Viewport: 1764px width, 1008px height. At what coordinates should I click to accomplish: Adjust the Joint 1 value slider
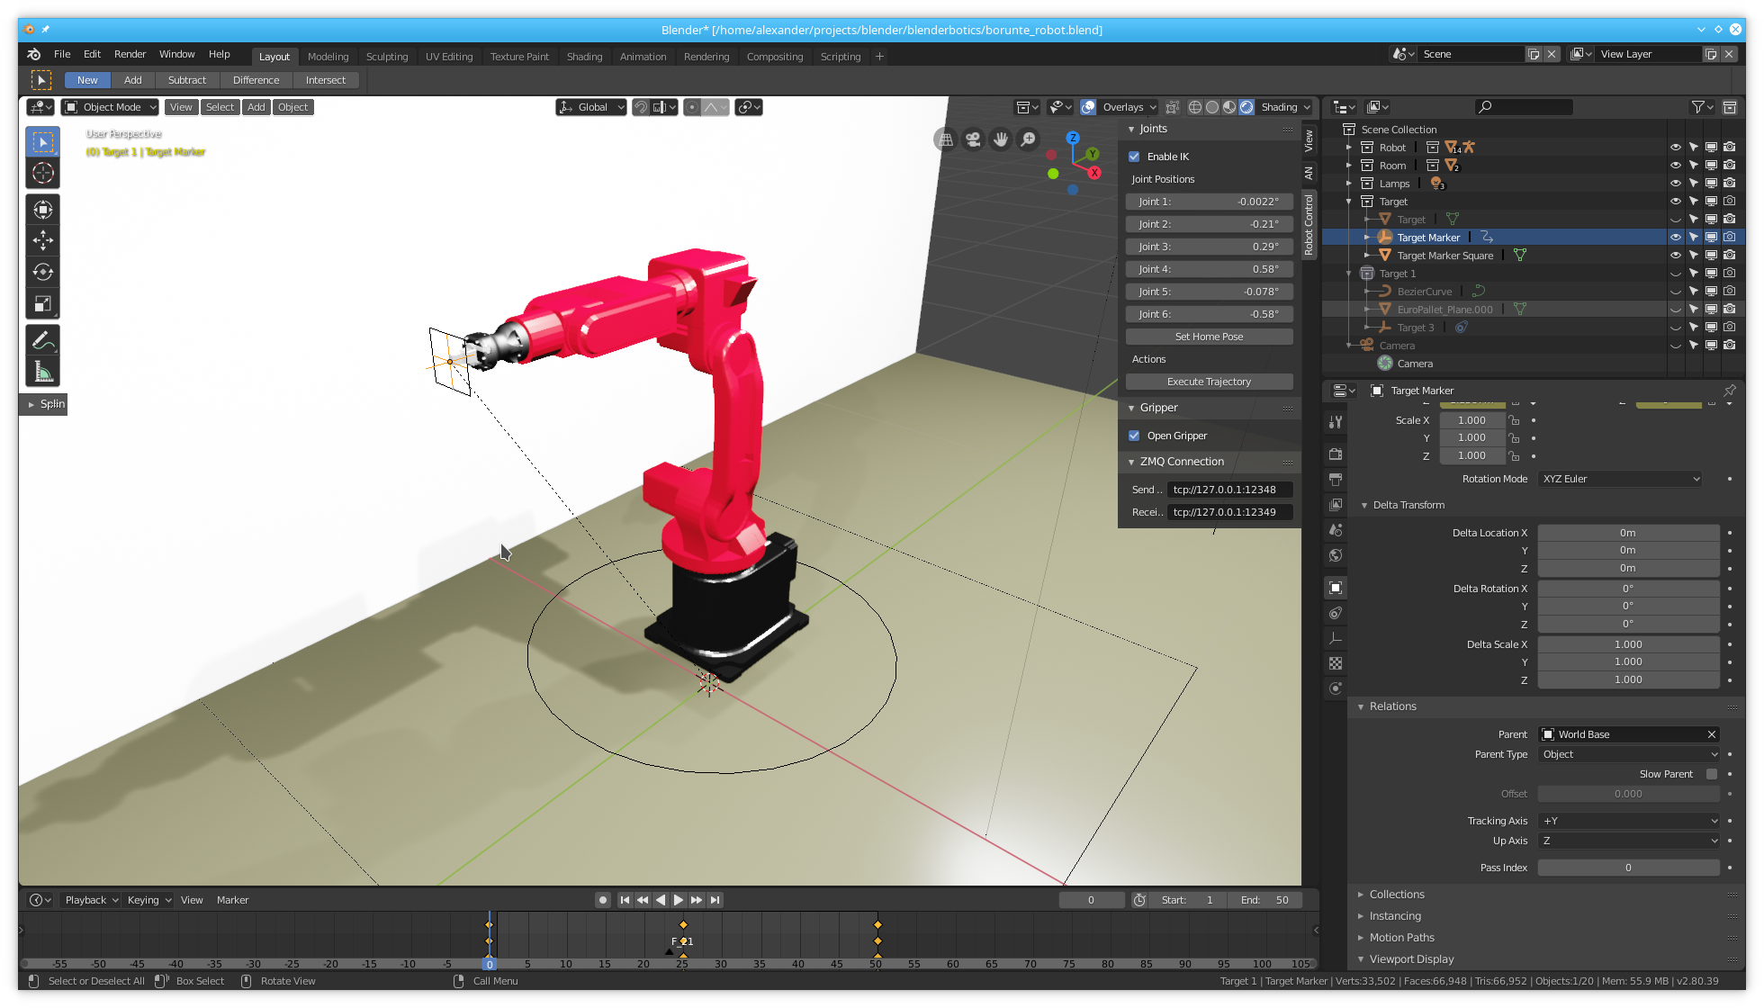[x=1209, y=202]
